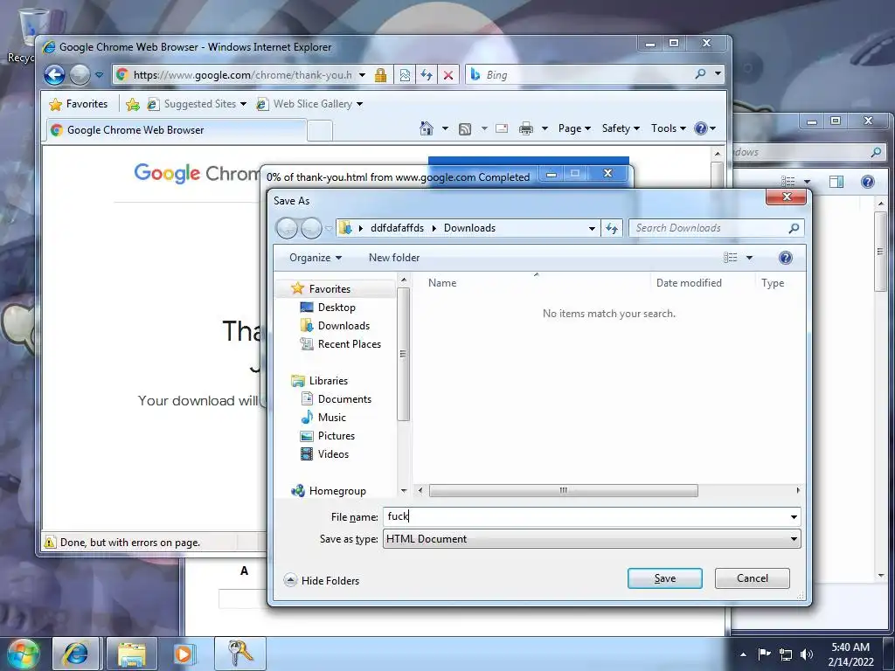Click the security lock icon in address bar
895x671 pixels.
[x=381, y=75]
